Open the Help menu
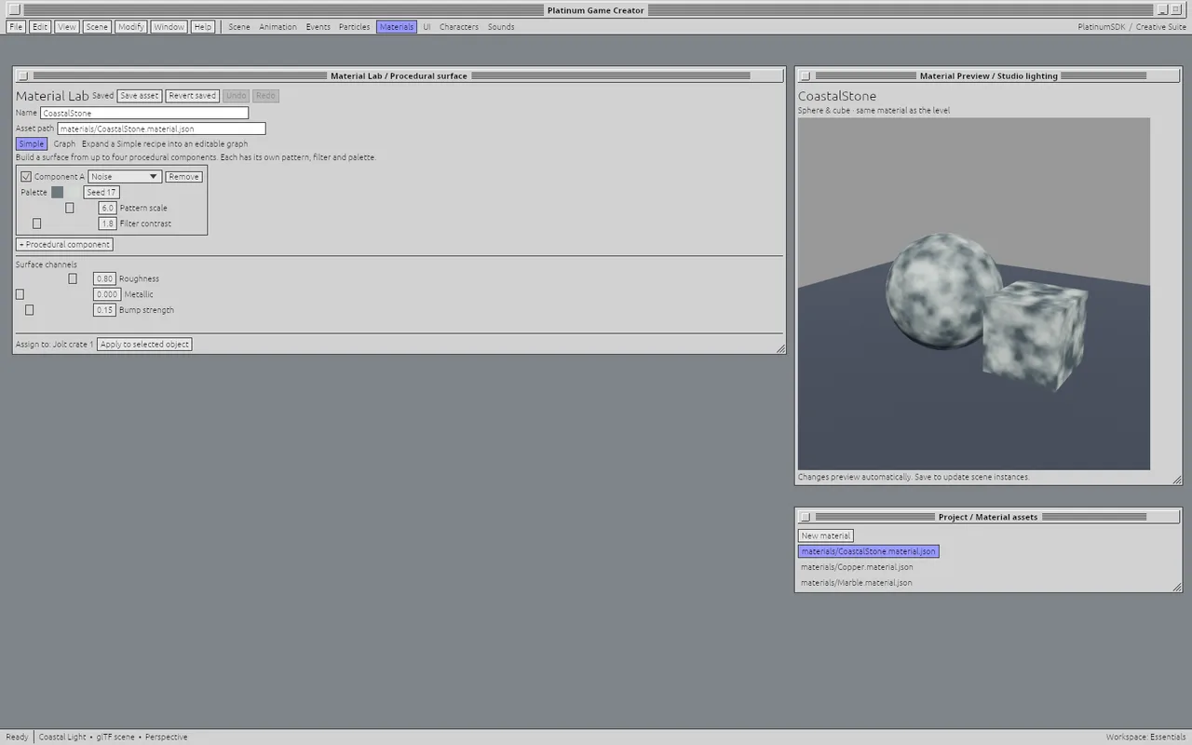Screen dimensions: 1192x745 click(203, 27)
